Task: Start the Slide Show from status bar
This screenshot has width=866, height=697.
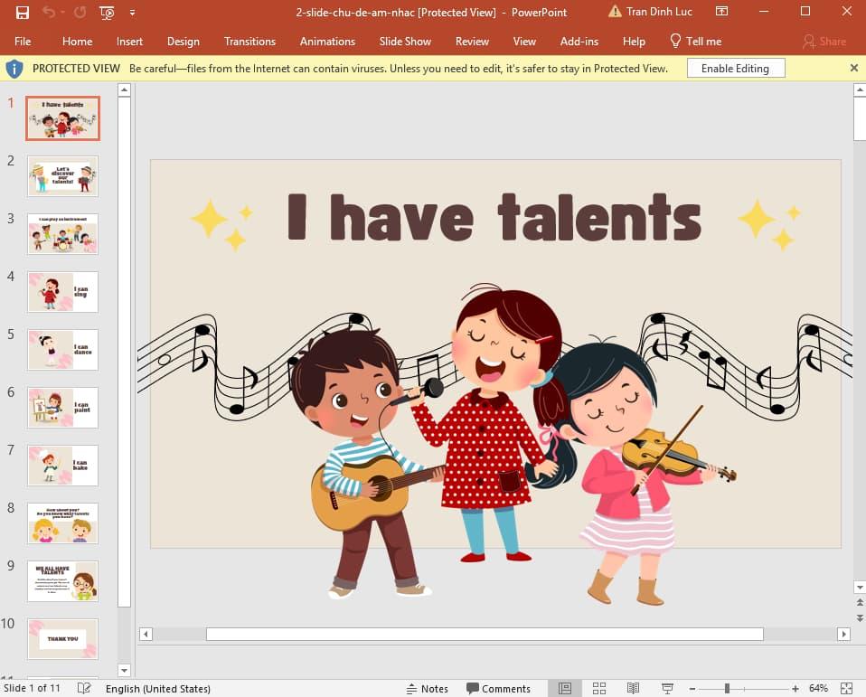Action: (667, 688)
